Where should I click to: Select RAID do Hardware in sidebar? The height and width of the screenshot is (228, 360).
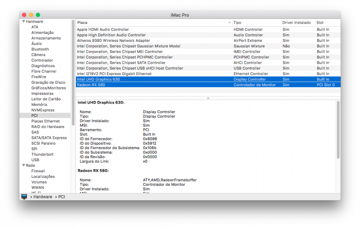[48, 127]
